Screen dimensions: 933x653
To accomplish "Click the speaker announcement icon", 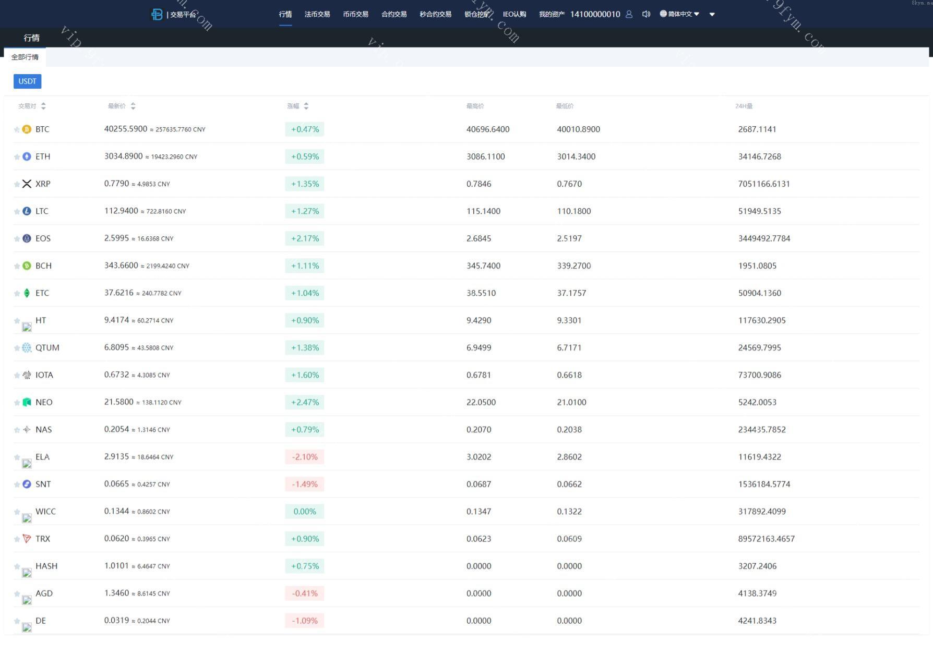I will [x=646, y=14].
